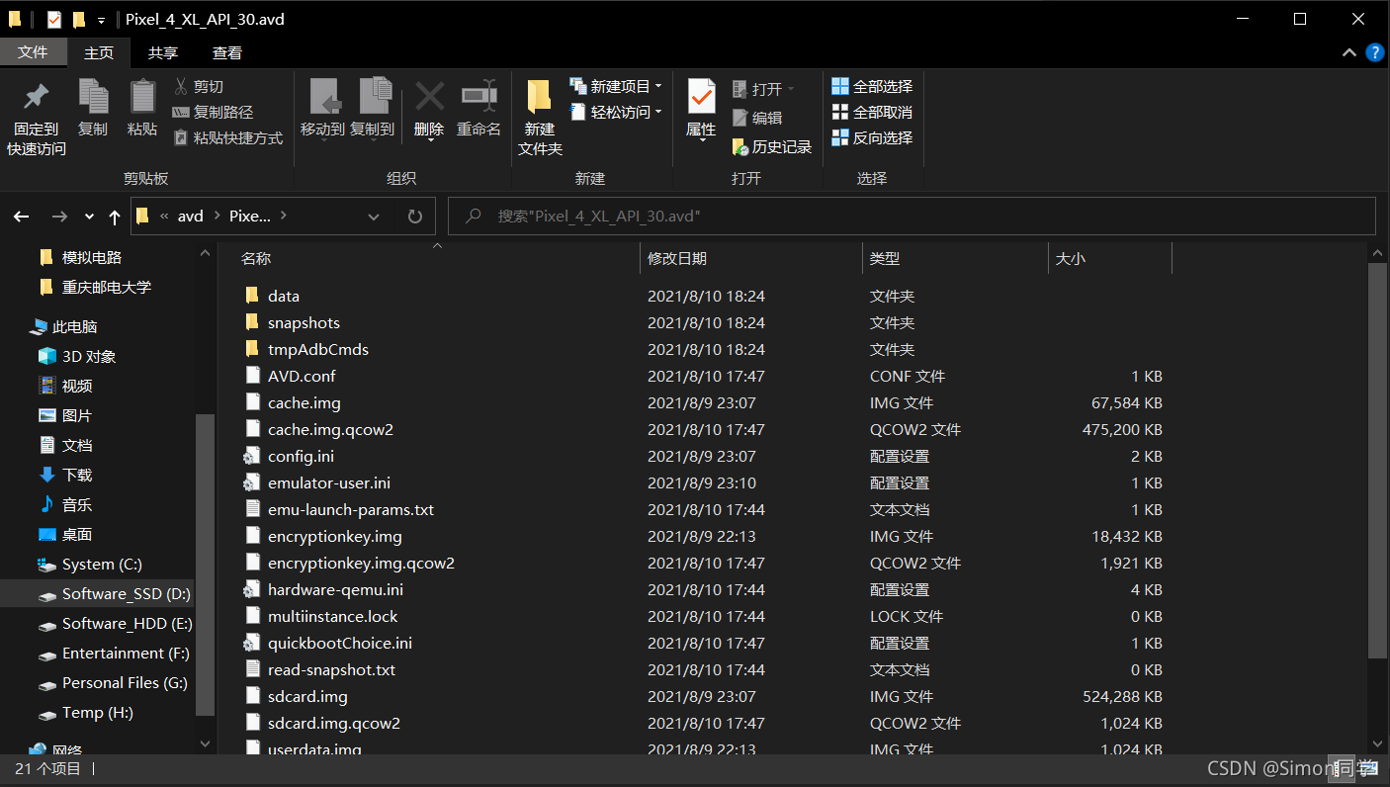Click the Back navigation arrow

(x=22, y=217)
